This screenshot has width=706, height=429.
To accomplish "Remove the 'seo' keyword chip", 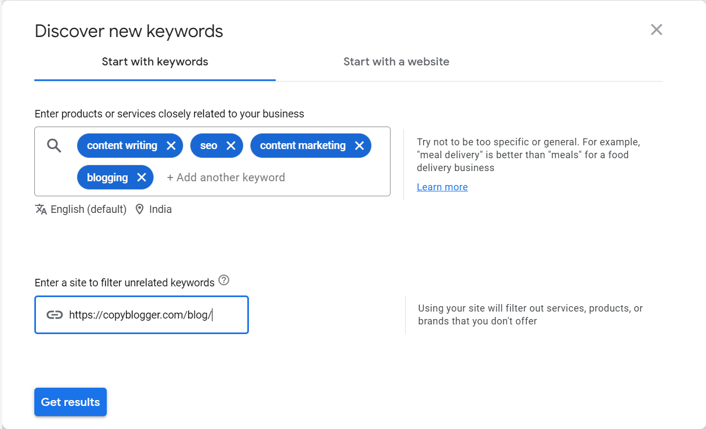I will (x=231, y=146).
